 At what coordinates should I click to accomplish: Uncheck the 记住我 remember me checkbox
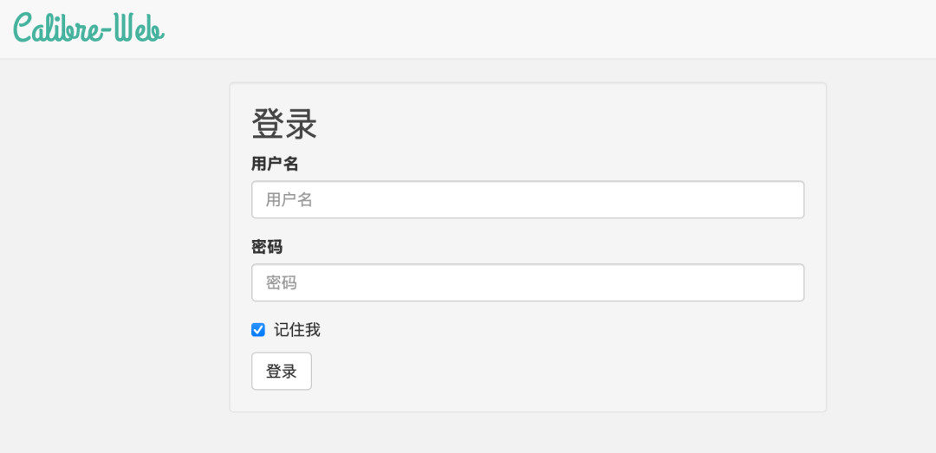[x=258, y=329]
